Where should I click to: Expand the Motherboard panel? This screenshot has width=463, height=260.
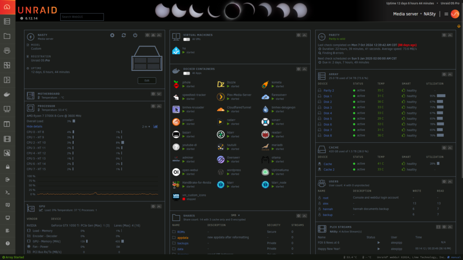[159, 94]
